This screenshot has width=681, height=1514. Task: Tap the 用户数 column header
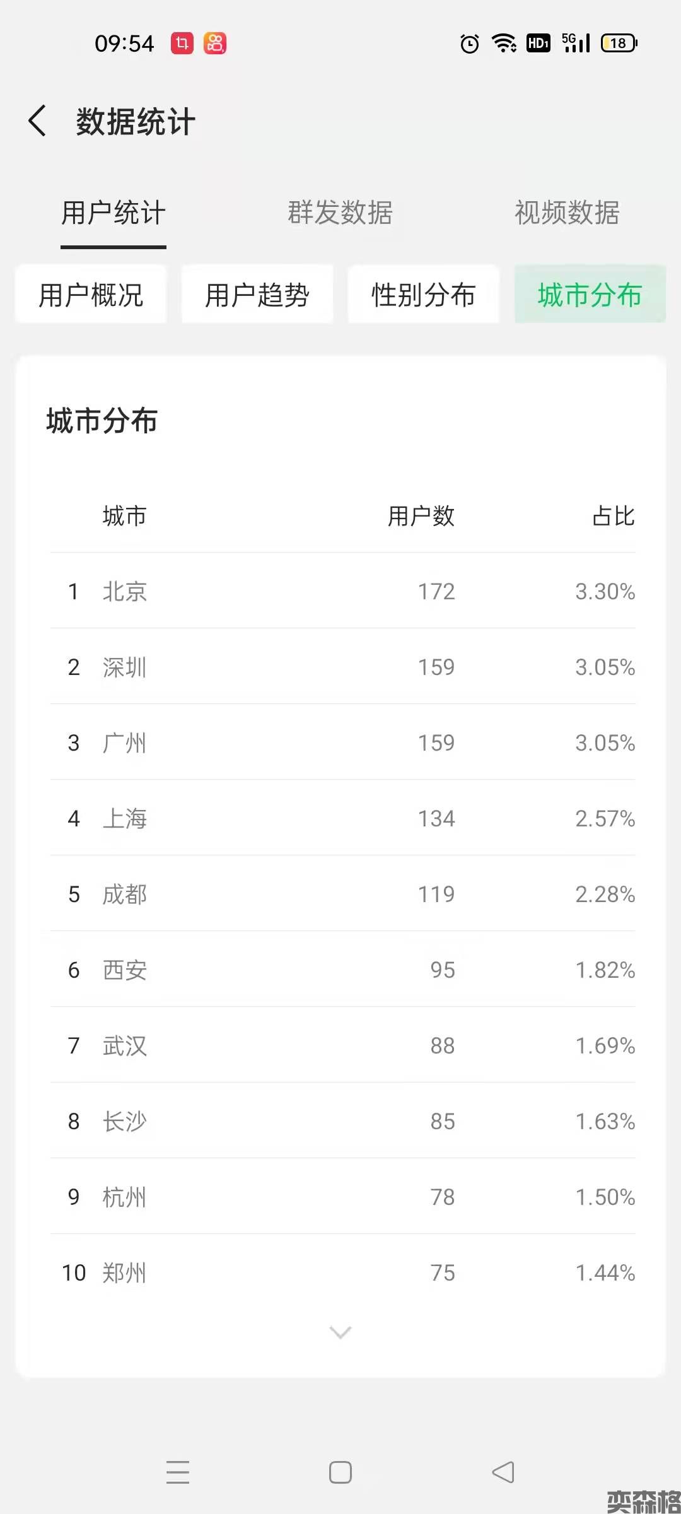[x=421, y=516]
